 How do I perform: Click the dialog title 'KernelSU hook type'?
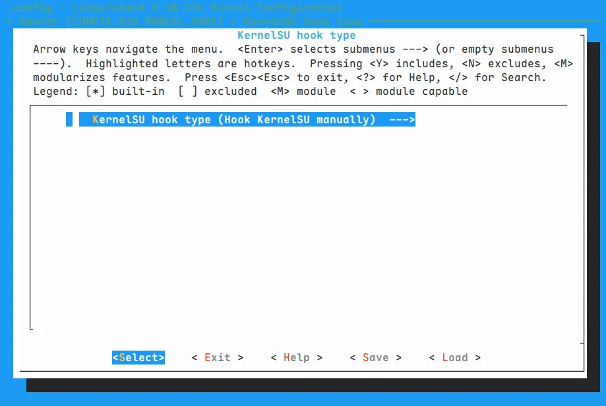(296, 36)
